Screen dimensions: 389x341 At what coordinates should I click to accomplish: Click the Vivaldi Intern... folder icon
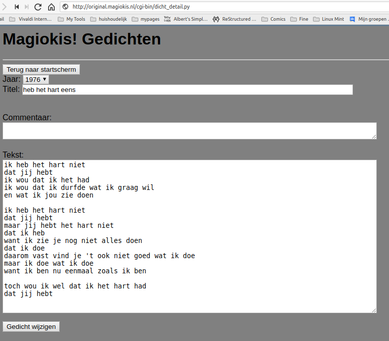(x=12, y=19)
